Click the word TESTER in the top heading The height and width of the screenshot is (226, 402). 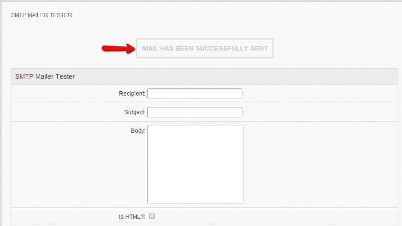click(61, 15)
